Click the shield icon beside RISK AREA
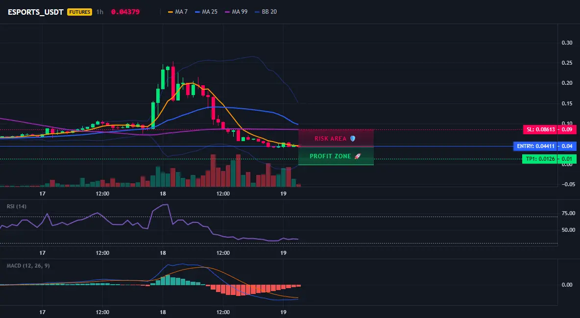 pyautogui.click(x=353, y=139)
